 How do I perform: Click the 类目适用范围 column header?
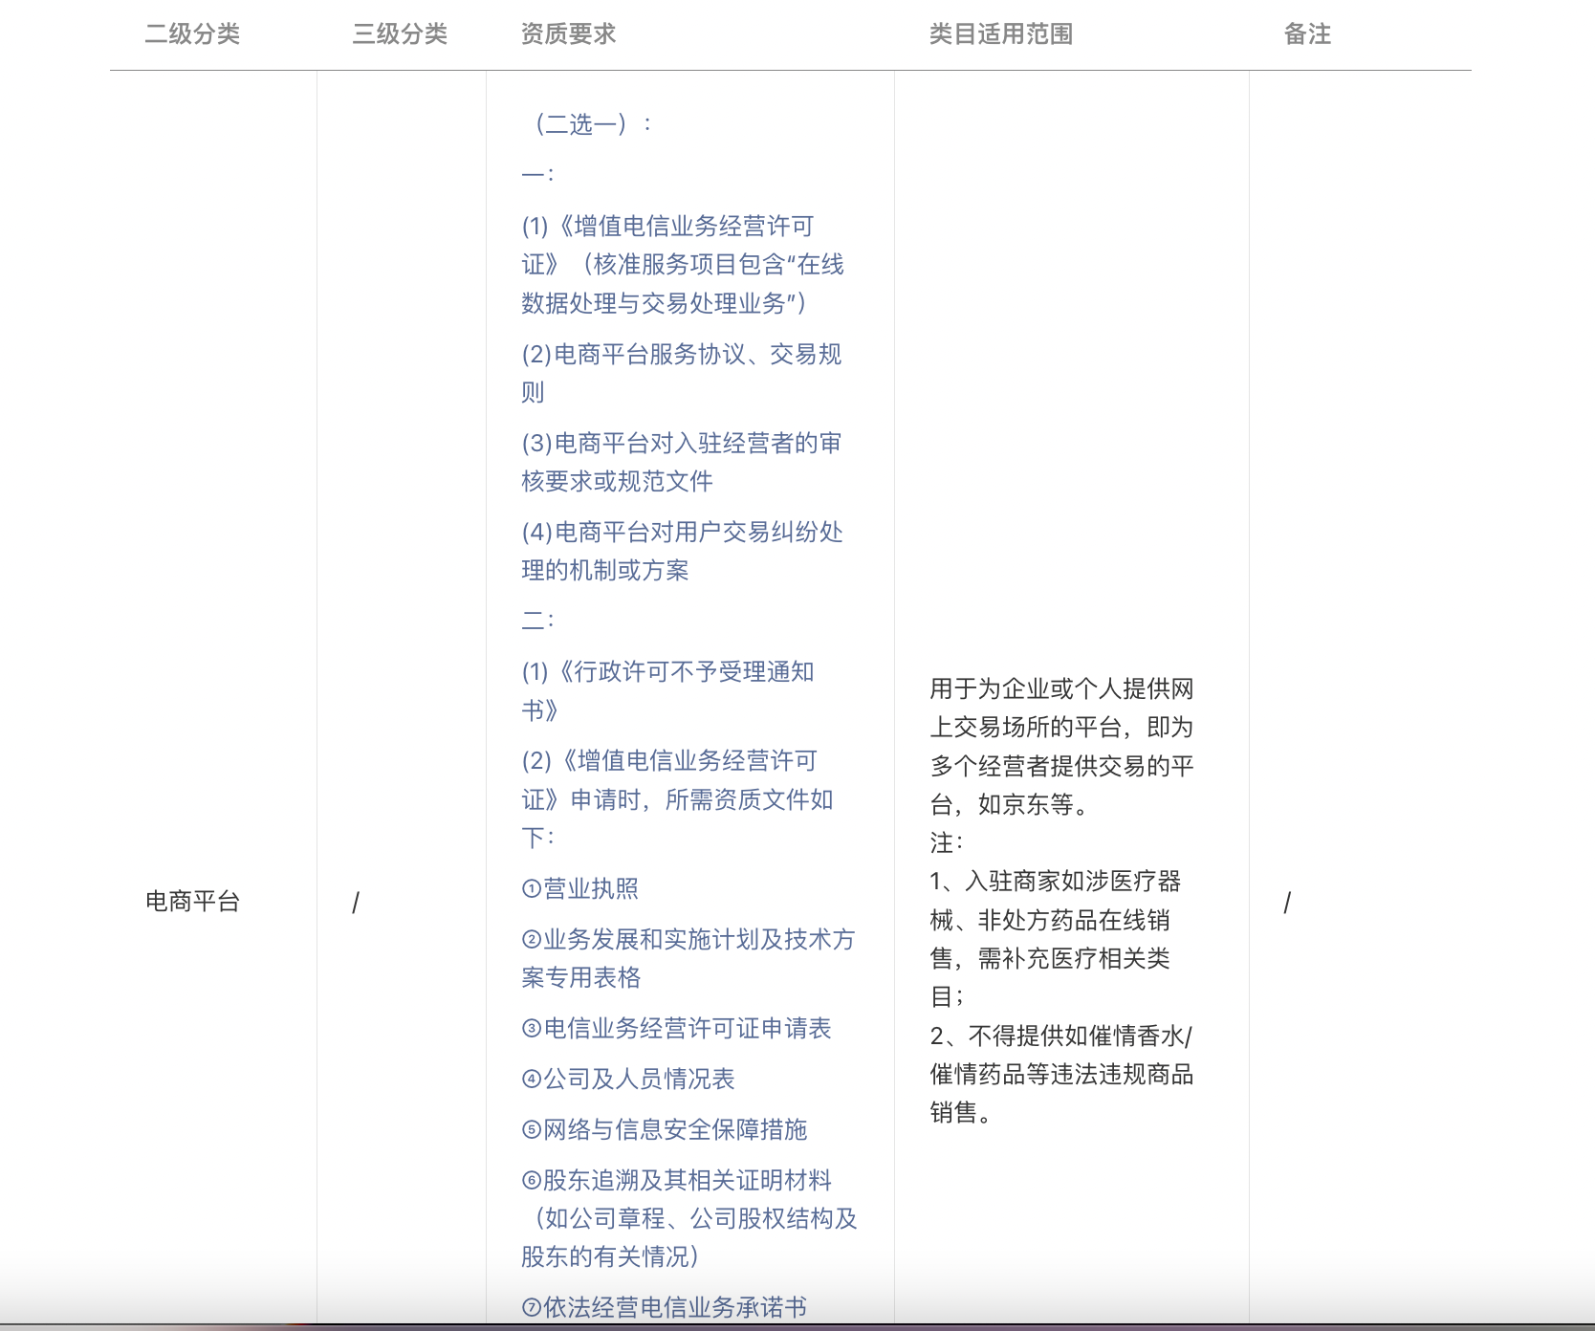pyautogui.click(x=1001, y=34)
